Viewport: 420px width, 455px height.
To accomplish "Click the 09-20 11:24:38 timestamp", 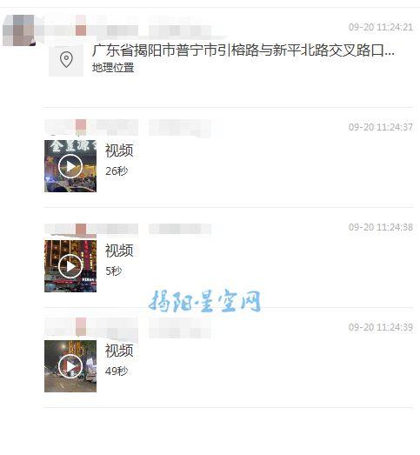I will (381, 227).
